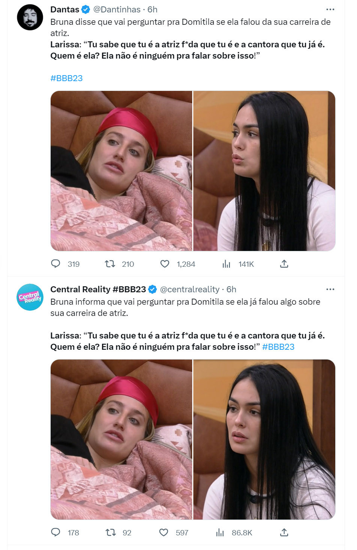Visit the @centralreality handle link
Screen dimensions: 357x550
(190, 289)
